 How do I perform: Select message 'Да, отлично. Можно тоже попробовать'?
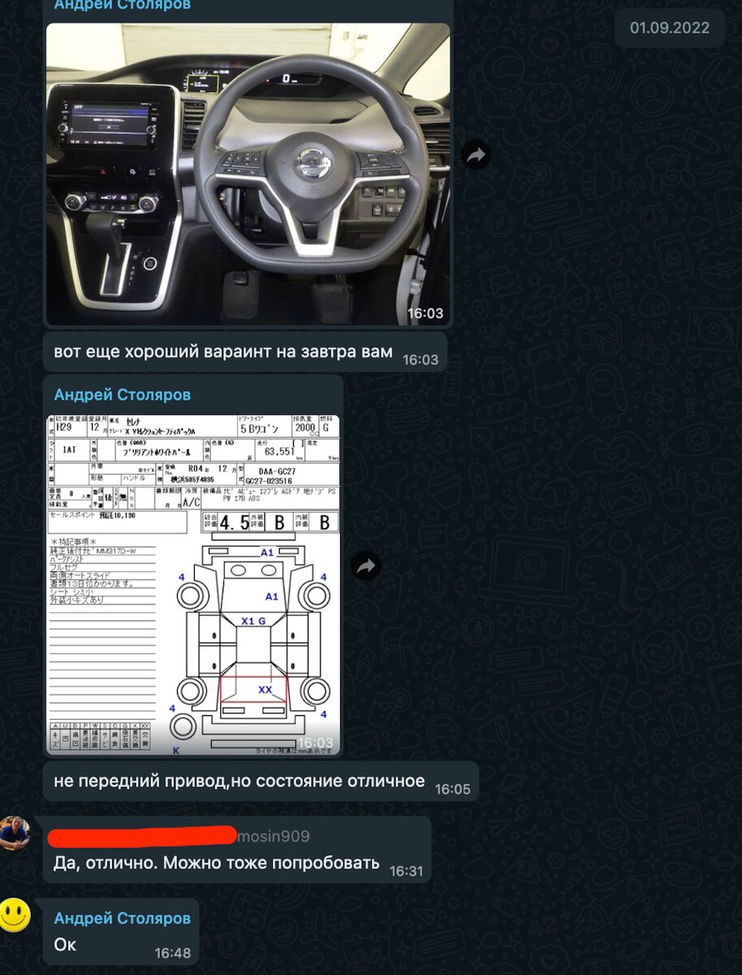pos(237,850)
